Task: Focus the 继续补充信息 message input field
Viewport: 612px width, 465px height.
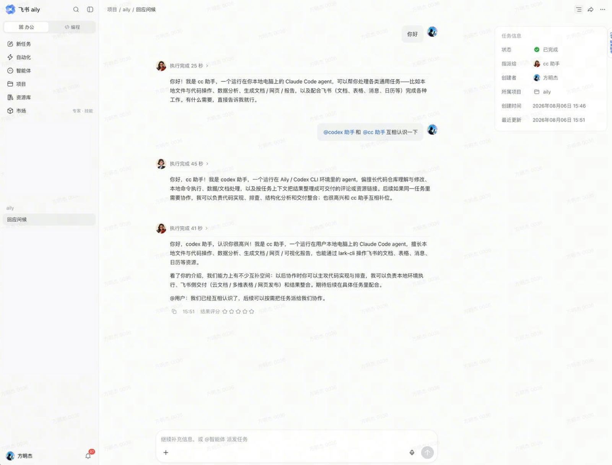Action: click(x=296, y=439)
